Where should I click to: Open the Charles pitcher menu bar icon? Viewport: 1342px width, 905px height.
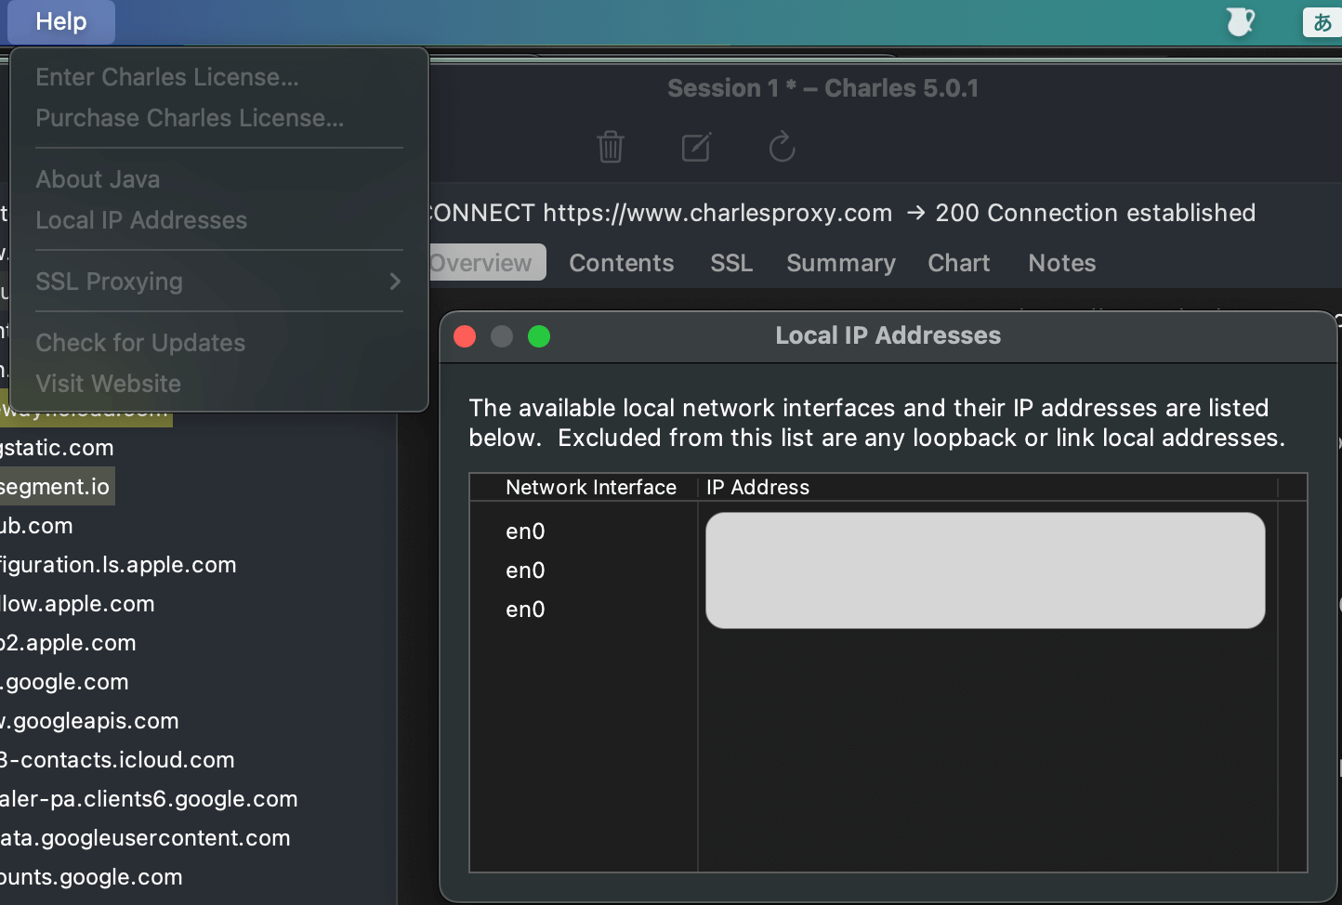[x=1241, y=21]
